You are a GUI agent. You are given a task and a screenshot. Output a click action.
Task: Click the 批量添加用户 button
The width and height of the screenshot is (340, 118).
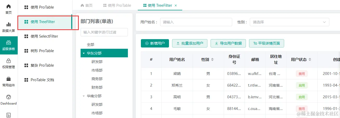pyautogui.click(x=190, y=43)
